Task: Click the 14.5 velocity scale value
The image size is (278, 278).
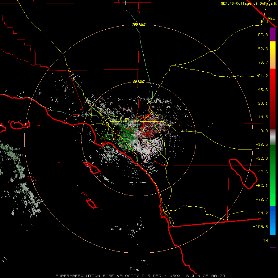Action: pyautogui.click(x=263, y=117)
